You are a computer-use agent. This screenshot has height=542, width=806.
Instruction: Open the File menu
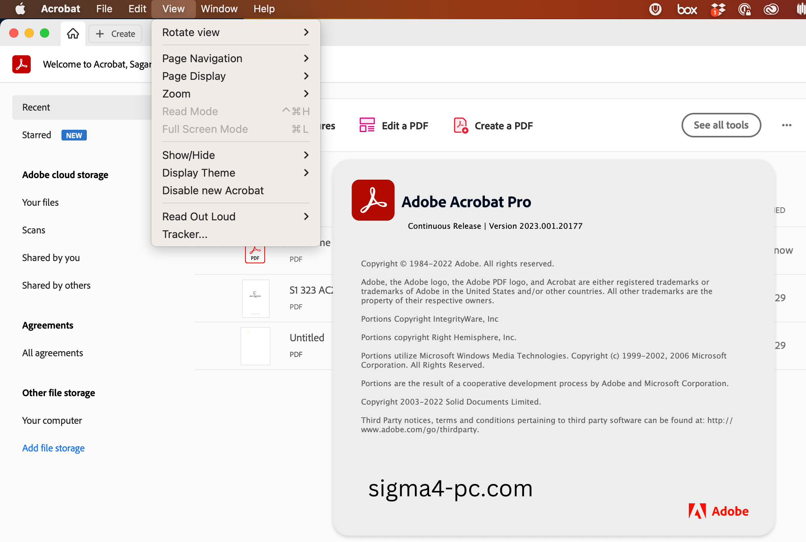[104, 9]
